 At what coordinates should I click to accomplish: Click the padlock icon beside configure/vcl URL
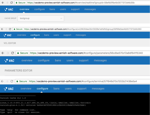(x=15, y=29)
